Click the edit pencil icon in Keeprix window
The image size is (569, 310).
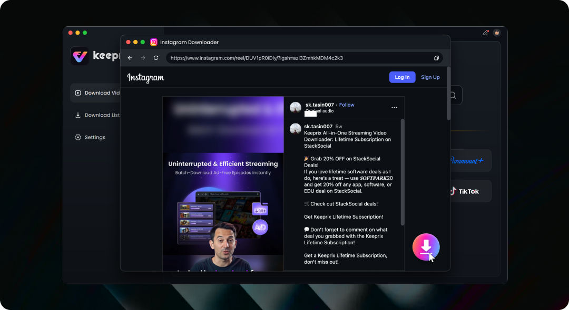pyautogui.click(x=486, y=33)
